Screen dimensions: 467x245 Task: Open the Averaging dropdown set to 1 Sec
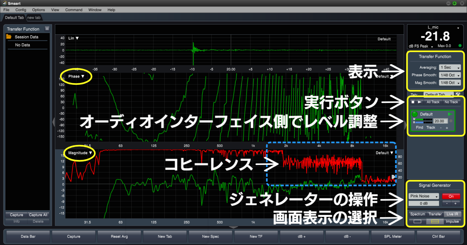click(449, 68)
